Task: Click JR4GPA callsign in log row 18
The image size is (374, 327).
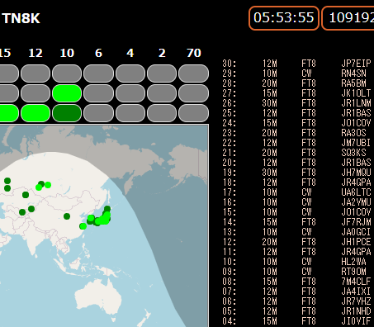Action: point(356,182)
